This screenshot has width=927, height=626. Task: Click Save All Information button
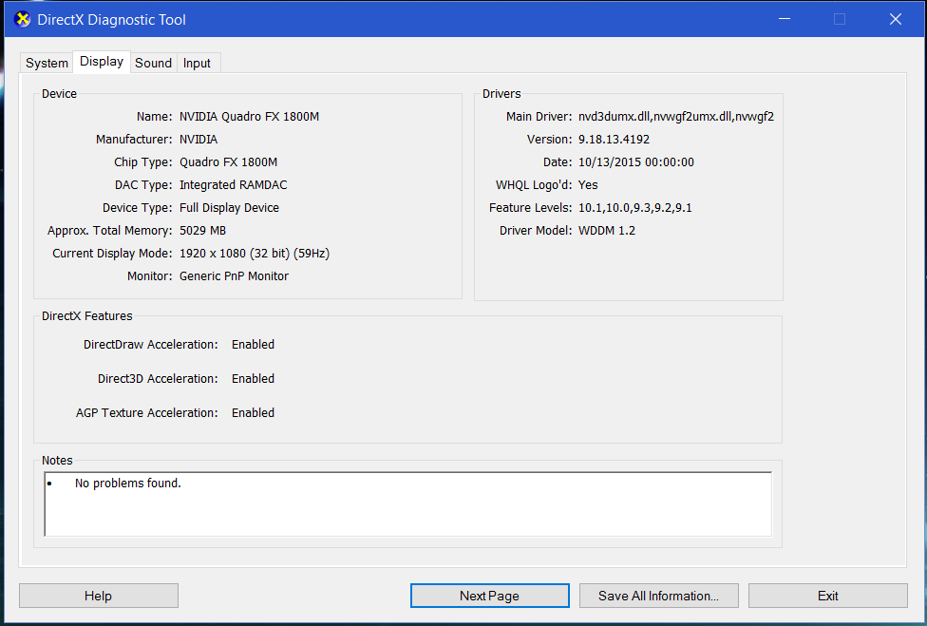[x=658, y=596]
